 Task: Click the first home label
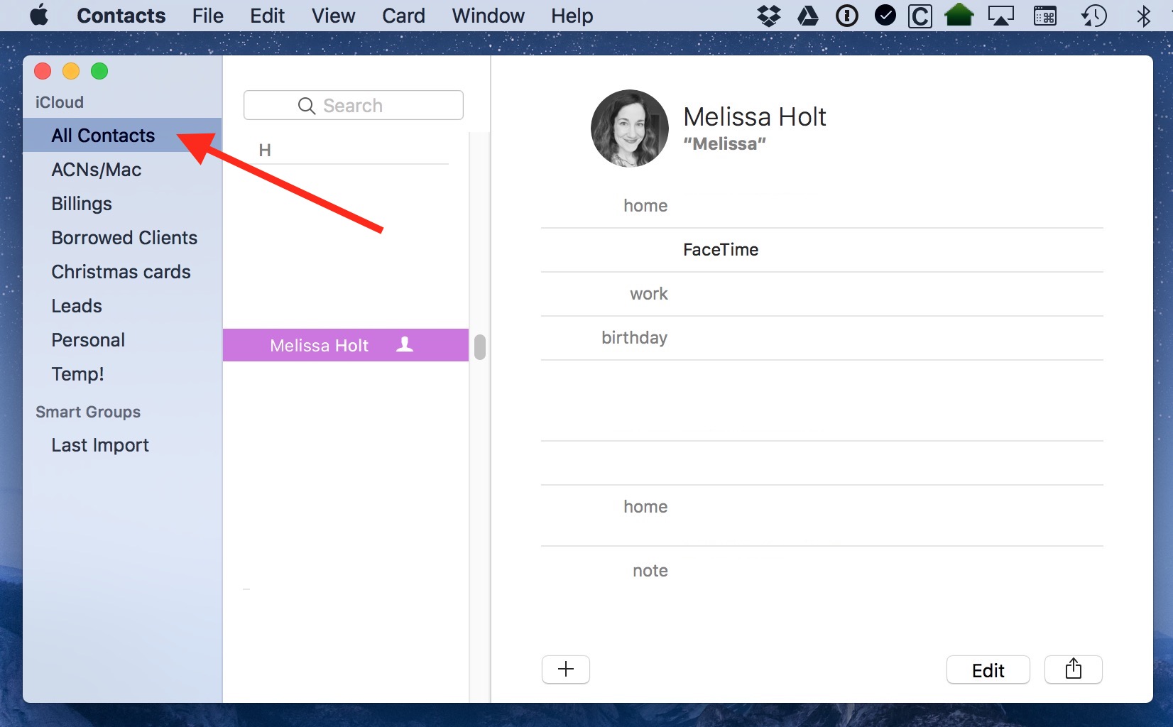coord(645,206)
